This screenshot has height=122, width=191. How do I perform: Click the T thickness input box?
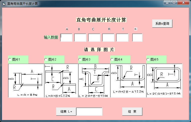(122, 37)
